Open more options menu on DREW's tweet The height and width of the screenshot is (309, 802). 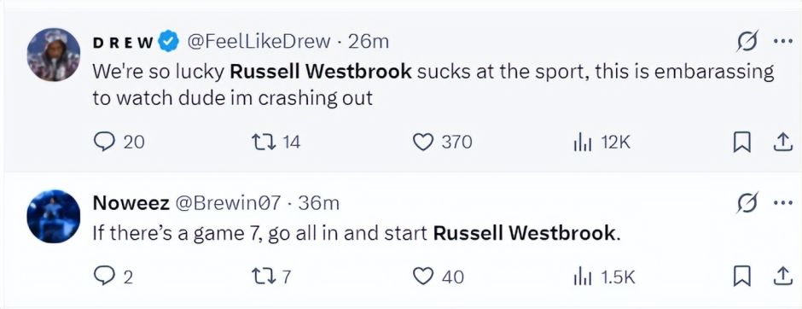coord(782,43)
